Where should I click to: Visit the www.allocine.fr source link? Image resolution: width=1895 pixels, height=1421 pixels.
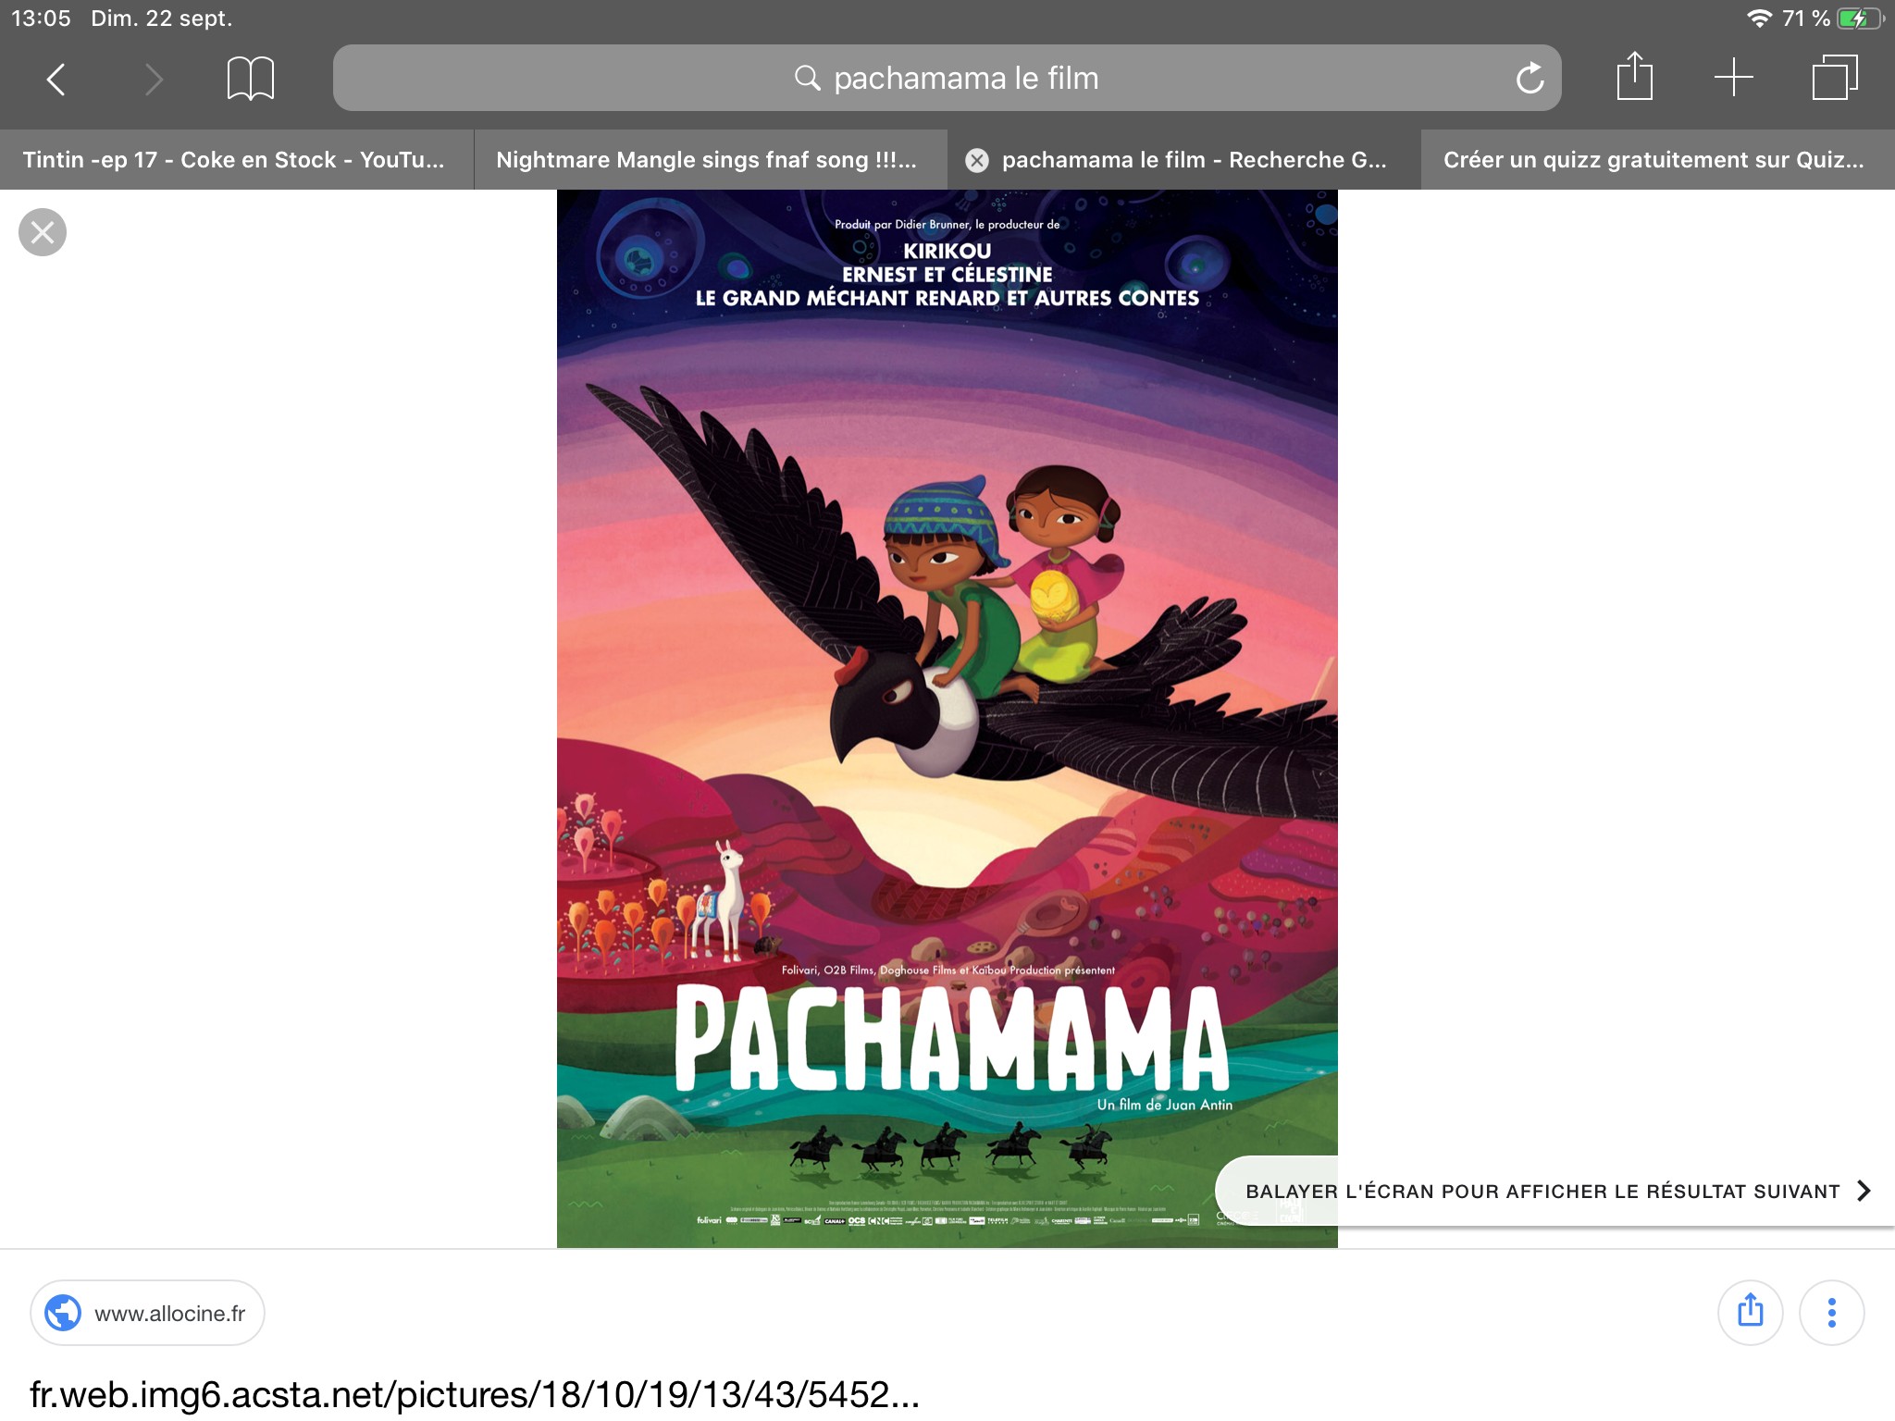(147, 1313)
